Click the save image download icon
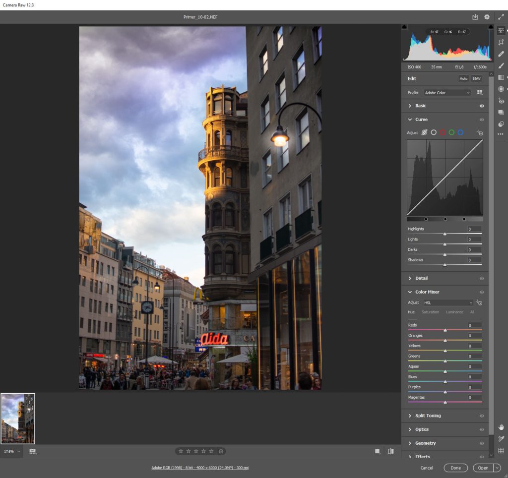 (475, 17)
